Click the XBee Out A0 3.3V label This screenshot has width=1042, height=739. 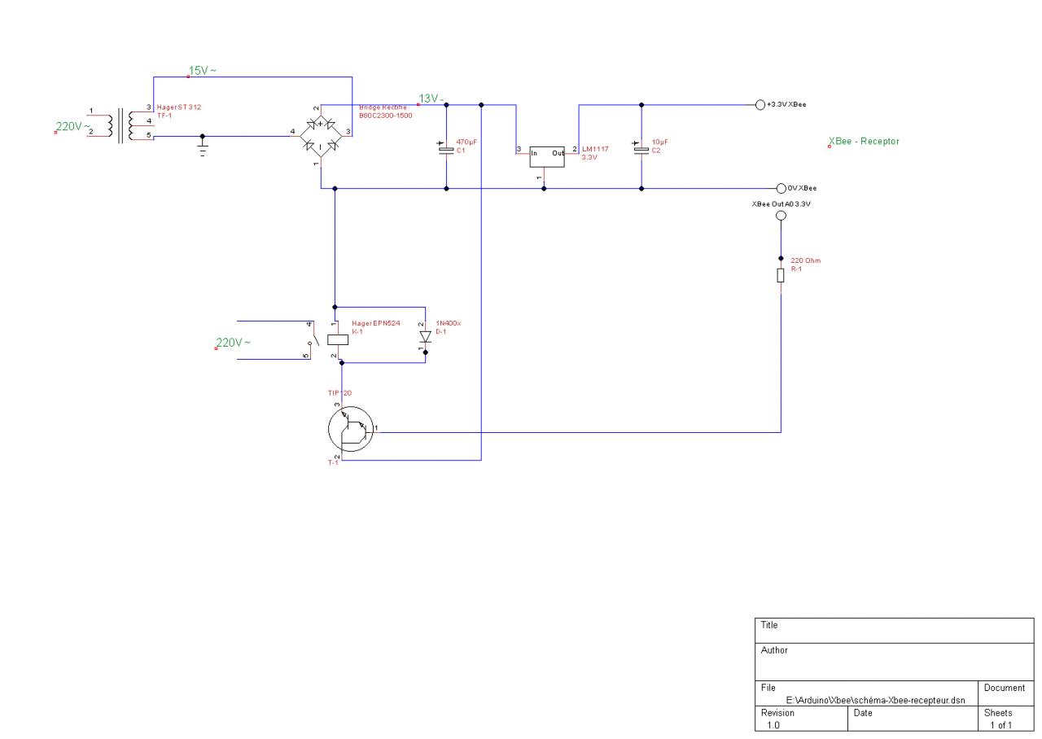(781, 203)
